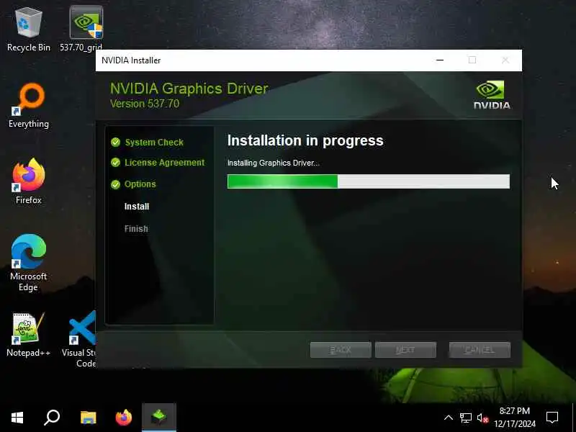Select the Visual Studio Code desktop shortcut
The image size is (576, 432).
pos(79,339)
